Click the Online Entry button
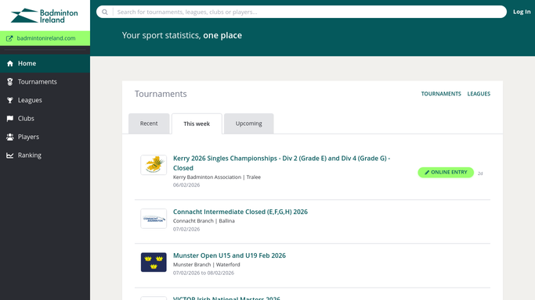The image size is (535, 300). (x=446, y=173)
